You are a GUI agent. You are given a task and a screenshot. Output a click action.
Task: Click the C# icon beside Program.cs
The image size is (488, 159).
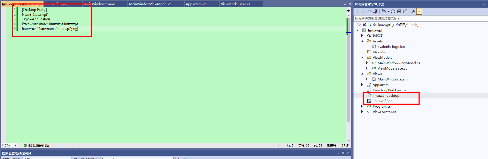click(369, 106)
